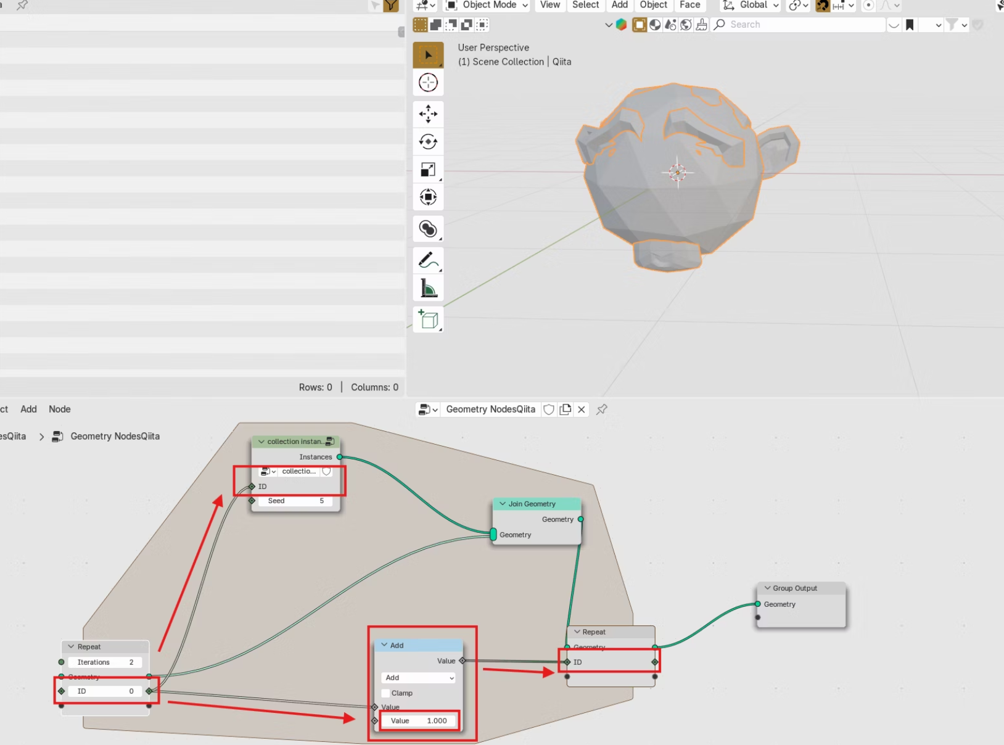Adjust the Iterations field on Repeat node
1004x745 pixels.
pos(105,662)
